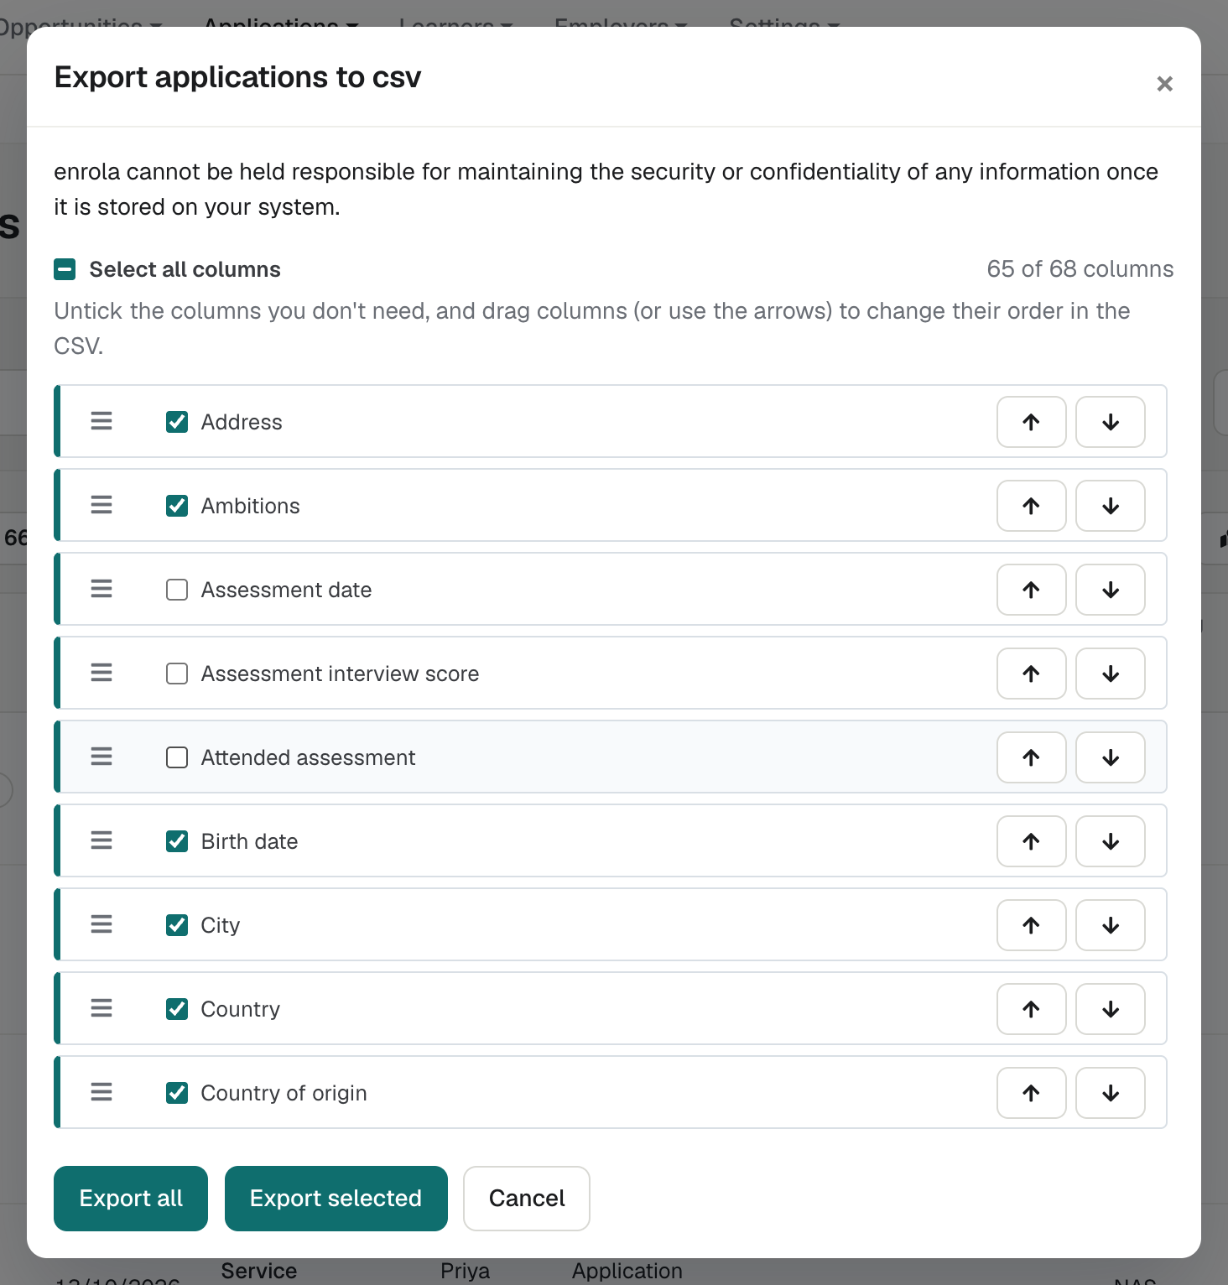The width and height of the screenshot is (1228, 1285).
Task: Untick the Birth date checkbox
Action: (177, 841)
